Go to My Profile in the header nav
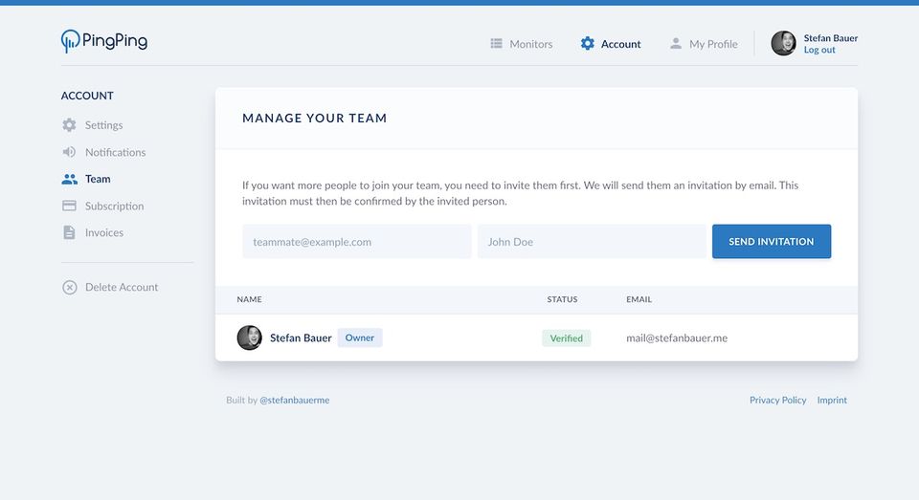Viewport: 919px width, 500px height. coord(704,44)
